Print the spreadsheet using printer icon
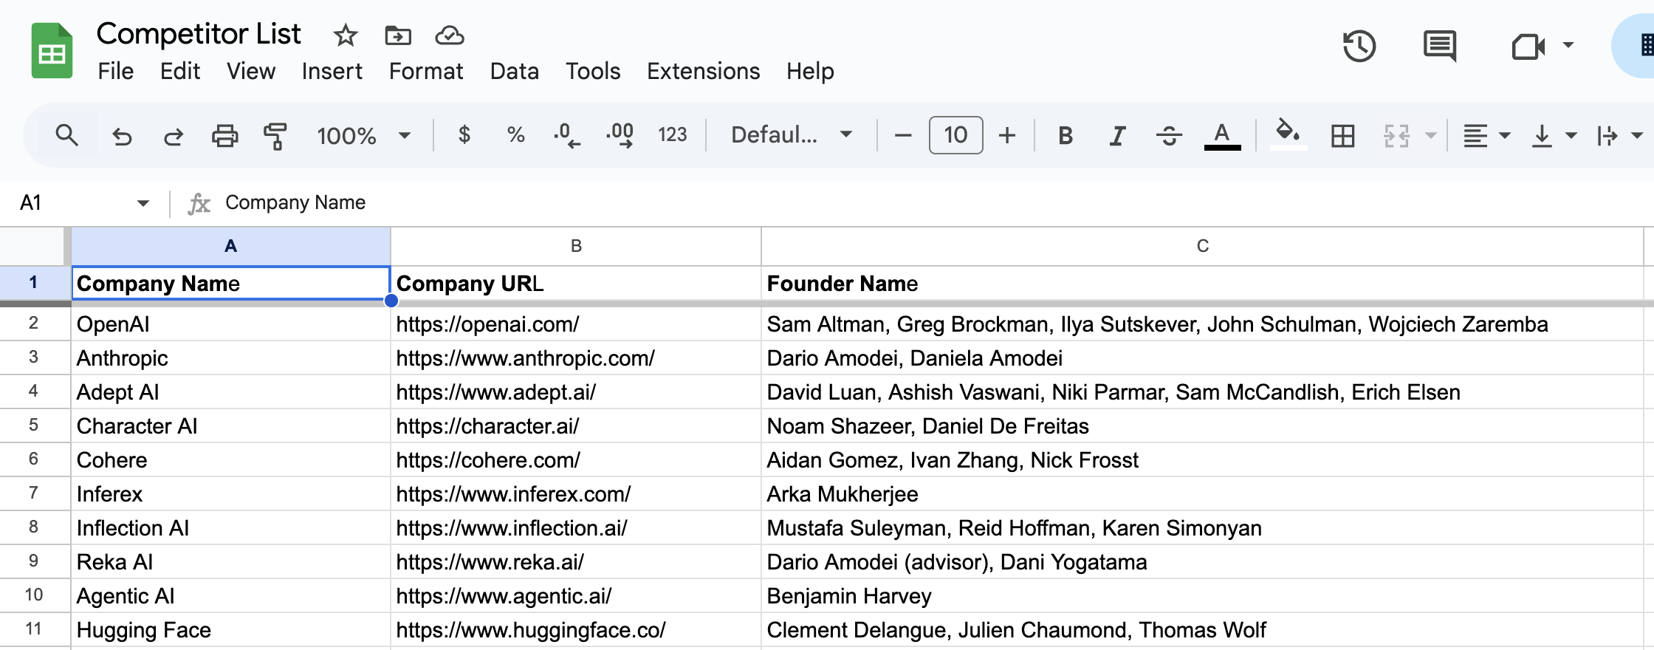 (x=224, y=136)
